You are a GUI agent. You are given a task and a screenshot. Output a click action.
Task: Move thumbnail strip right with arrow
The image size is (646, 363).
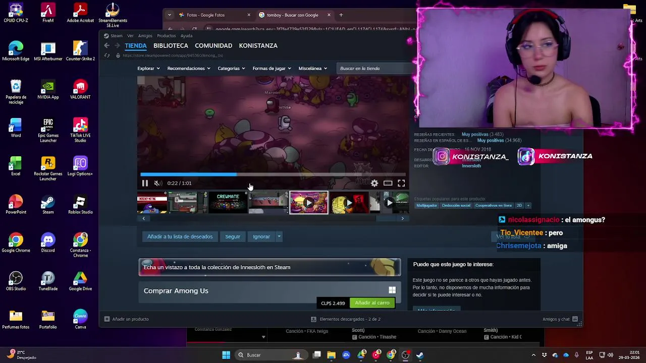[402, 218]
